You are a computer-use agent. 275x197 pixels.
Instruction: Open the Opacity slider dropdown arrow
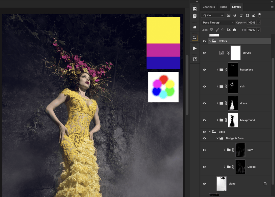tap(259, 22)
